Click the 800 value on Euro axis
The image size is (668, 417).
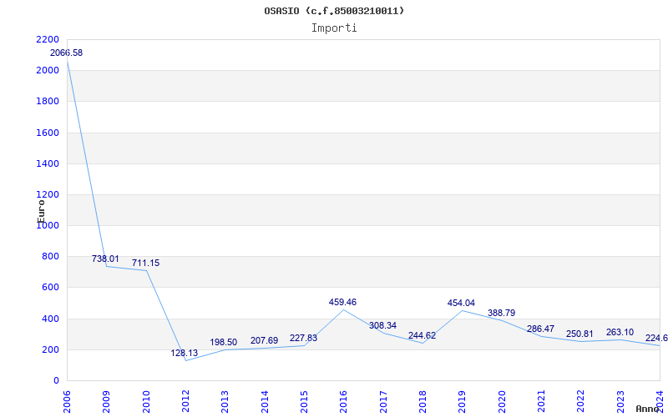[50, 257]
